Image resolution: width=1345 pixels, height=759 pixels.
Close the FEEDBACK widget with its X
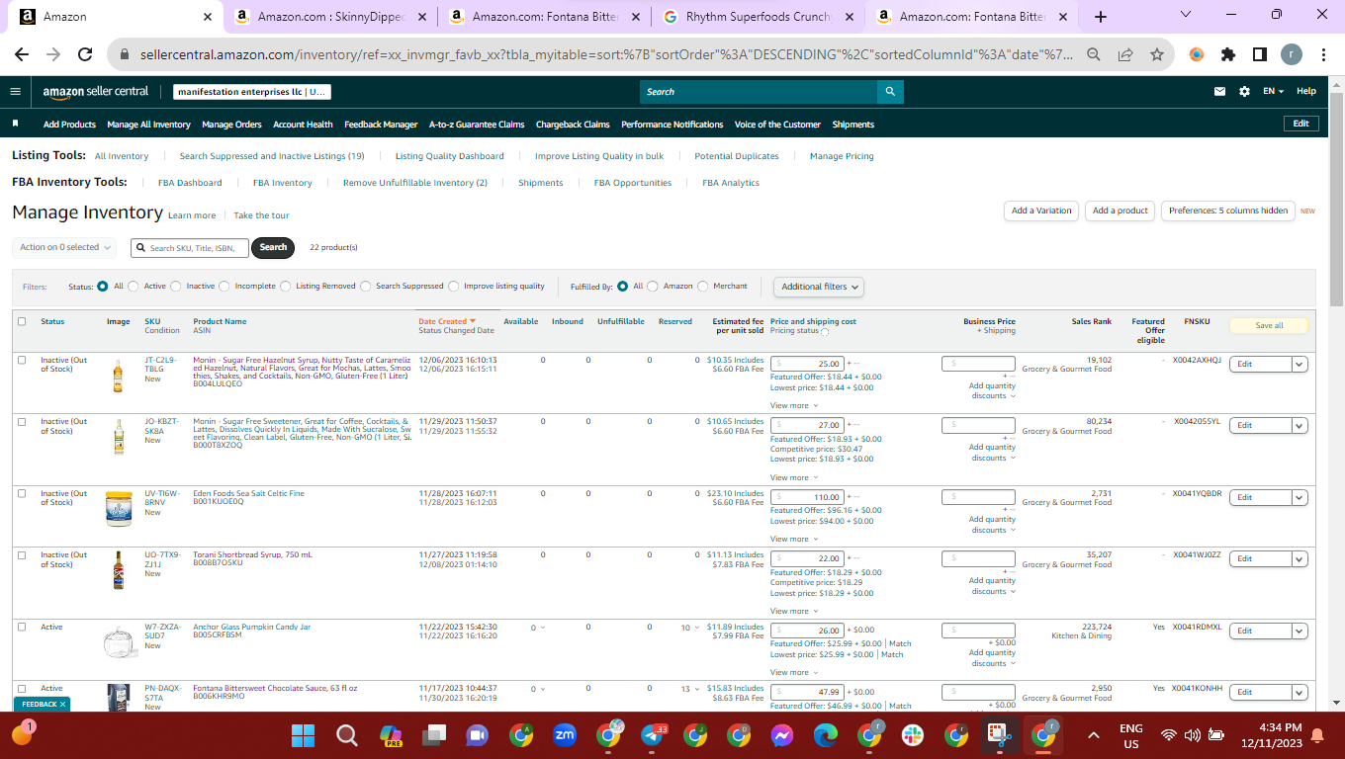click(62, 705)
